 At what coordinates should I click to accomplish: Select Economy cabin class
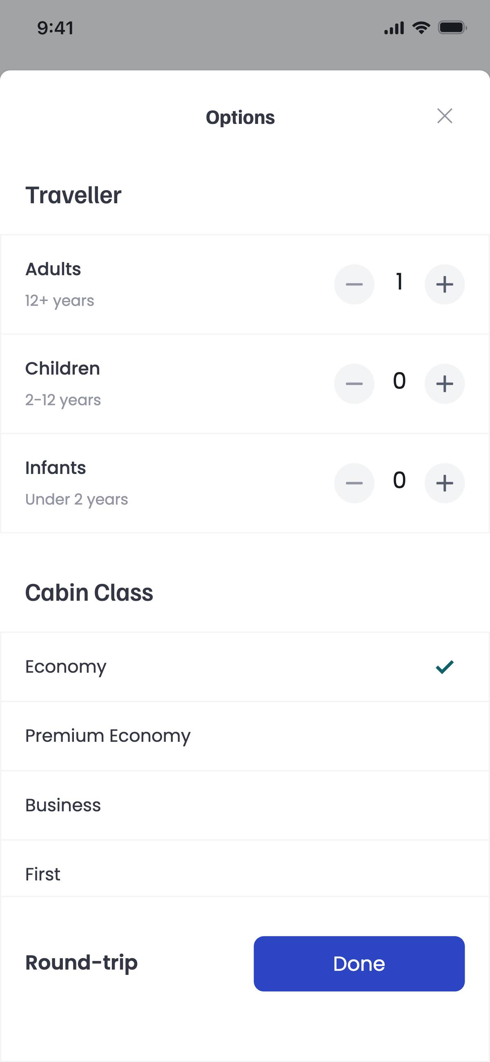pos(66,667)
